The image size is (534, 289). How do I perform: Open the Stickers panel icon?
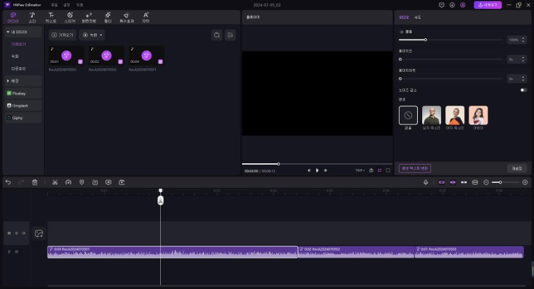coord(70,17)
